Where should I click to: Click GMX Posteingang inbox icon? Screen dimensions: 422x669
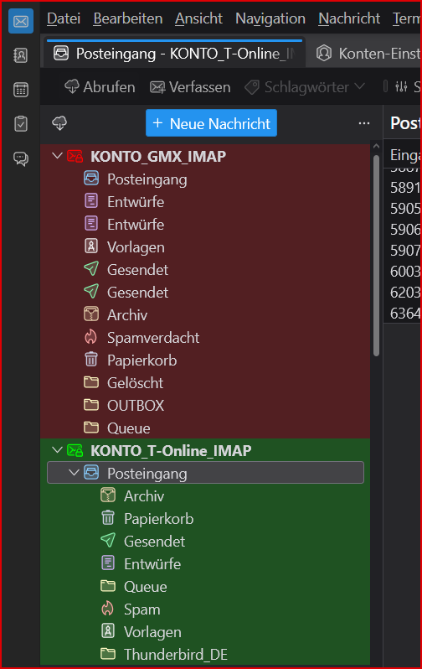(91, 179)
